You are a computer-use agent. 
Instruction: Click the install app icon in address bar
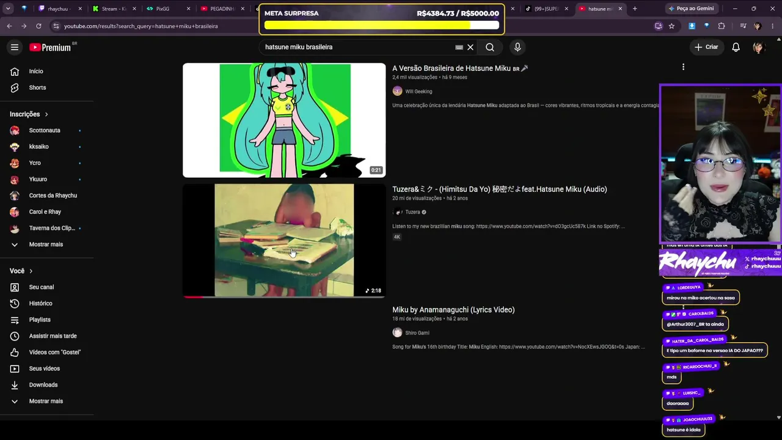coord(658,26)
